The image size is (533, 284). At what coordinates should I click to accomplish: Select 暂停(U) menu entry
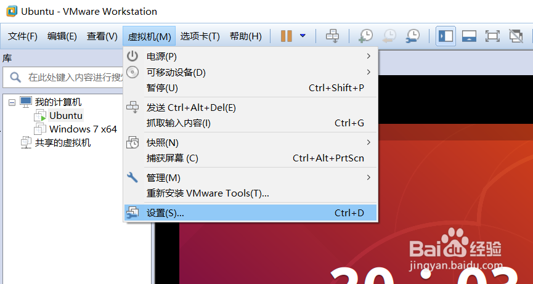251,88
